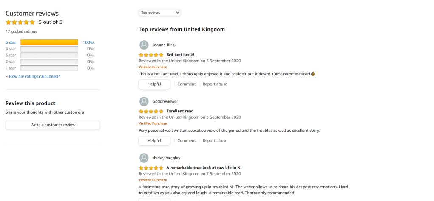
Task: Report abuse on Joanne Black's review
Action: (215, 84)
